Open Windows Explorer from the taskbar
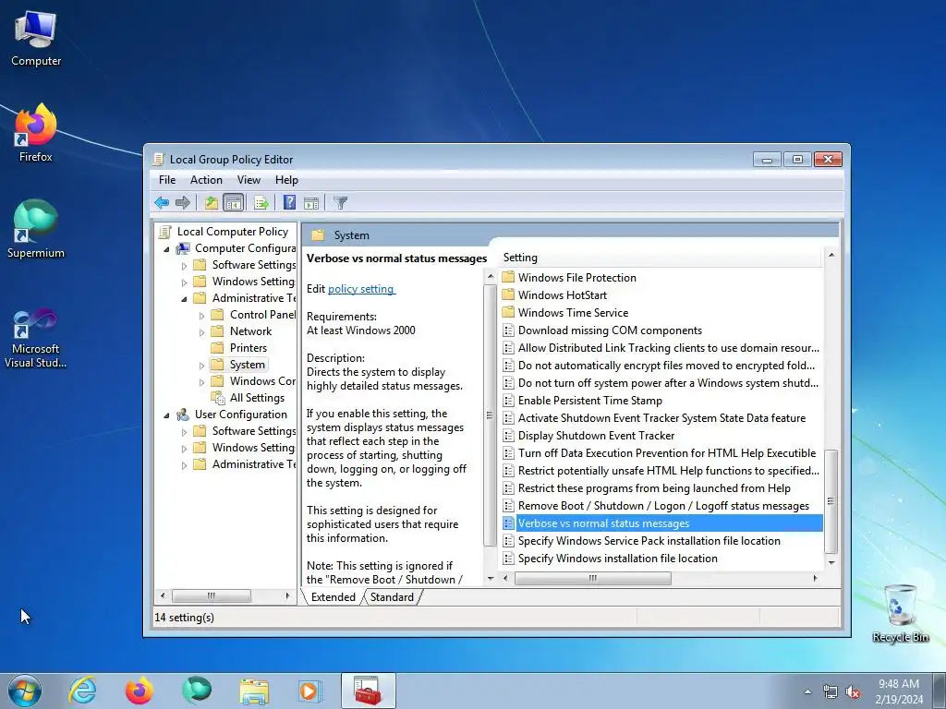The image size is (946, 709). [x=254, y=691]
